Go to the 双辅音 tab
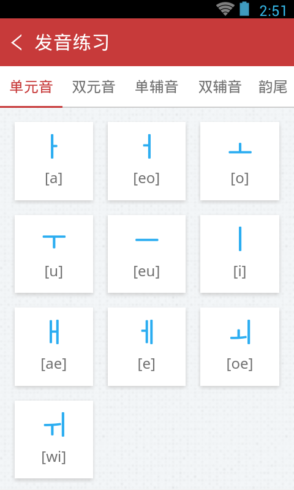The image size is (294, 490). click(220, 86)
